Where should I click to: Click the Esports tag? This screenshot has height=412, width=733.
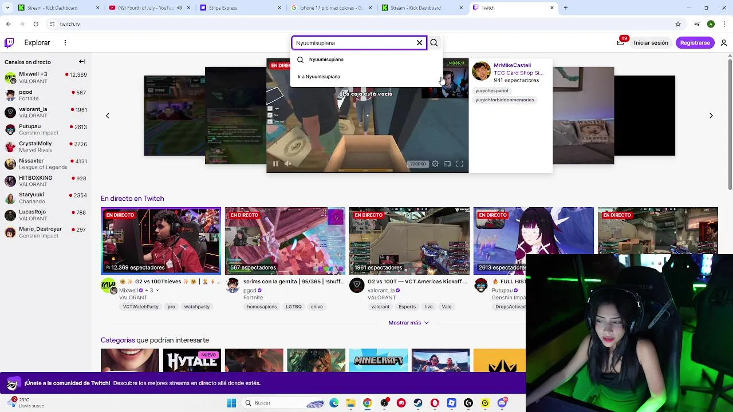coord(407,307)
